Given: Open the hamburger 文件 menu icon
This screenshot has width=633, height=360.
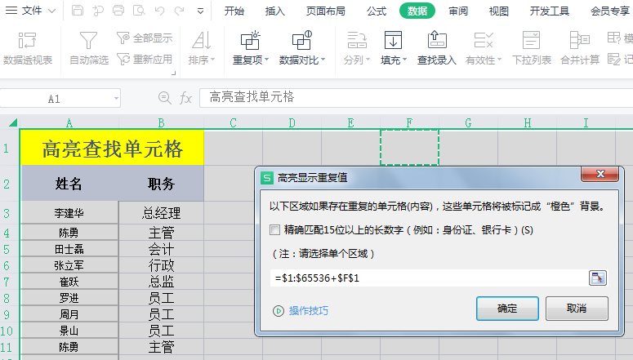Looking at the screenshot, I should (x=11, y=11).
